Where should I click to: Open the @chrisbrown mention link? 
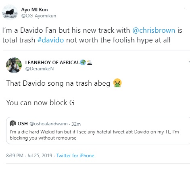(x=154, y=30)
